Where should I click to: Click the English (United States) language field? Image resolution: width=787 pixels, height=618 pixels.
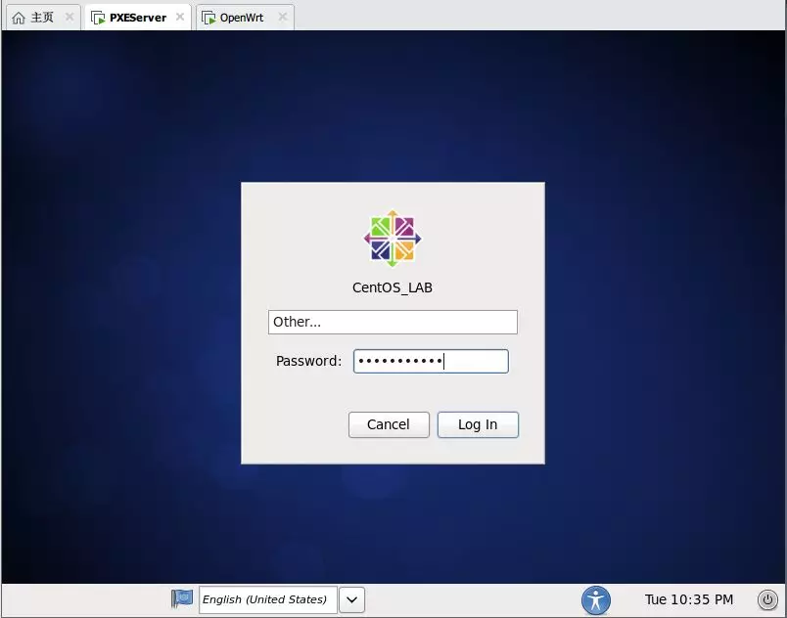pos(268,599)
